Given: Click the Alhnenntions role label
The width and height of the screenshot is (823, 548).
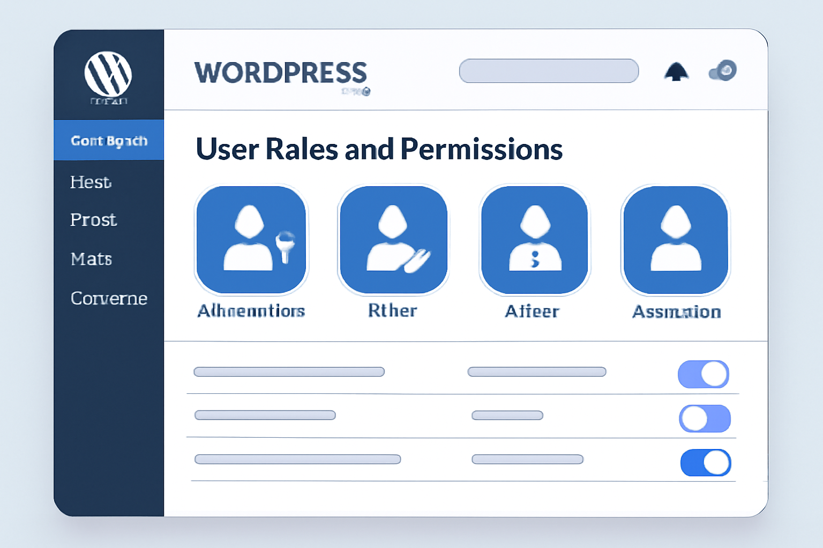Looking at the screenshot, I should 251,310.
